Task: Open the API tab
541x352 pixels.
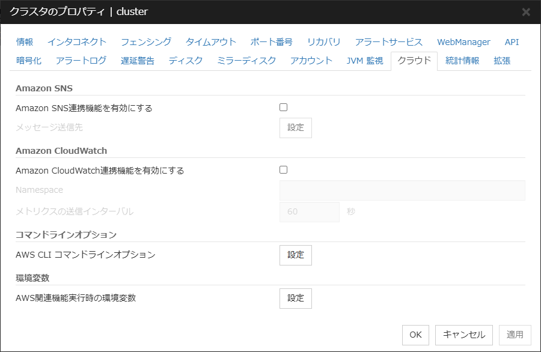Action: pyautogui.click(x=512, y=42)
